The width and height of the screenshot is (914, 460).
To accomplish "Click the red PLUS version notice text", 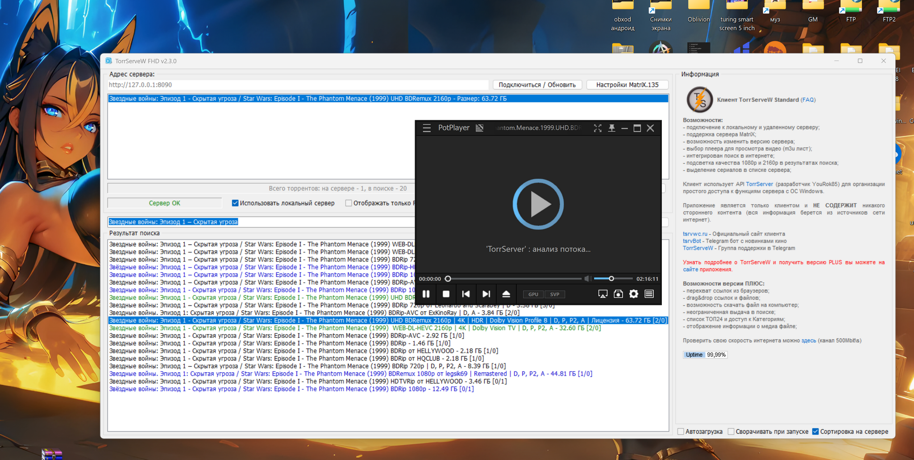I will point(784,266).
